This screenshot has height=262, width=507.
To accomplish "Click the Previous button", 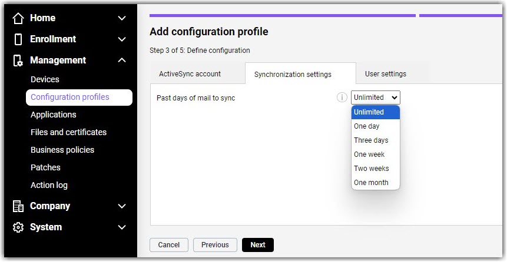I will click(215, 245).
